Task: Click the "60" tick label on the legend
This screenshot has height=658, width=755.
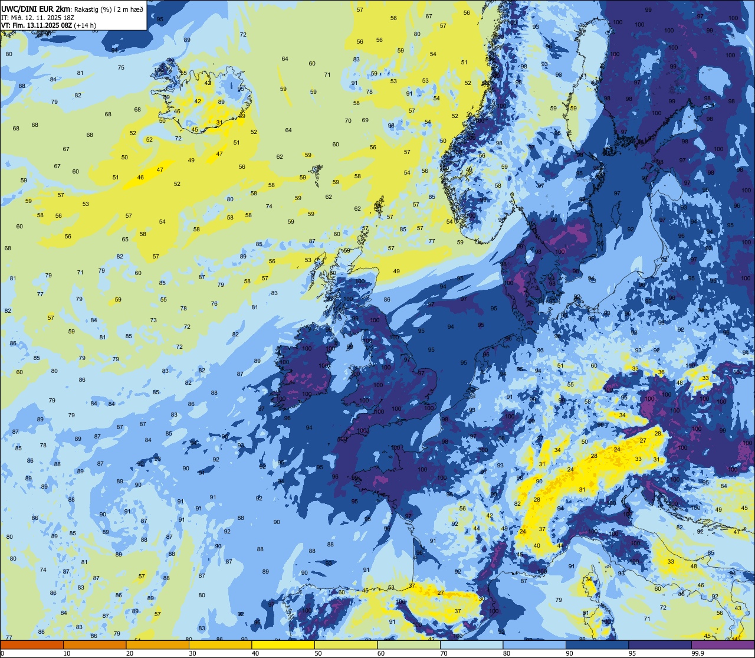Action: (x=381, y=653)
